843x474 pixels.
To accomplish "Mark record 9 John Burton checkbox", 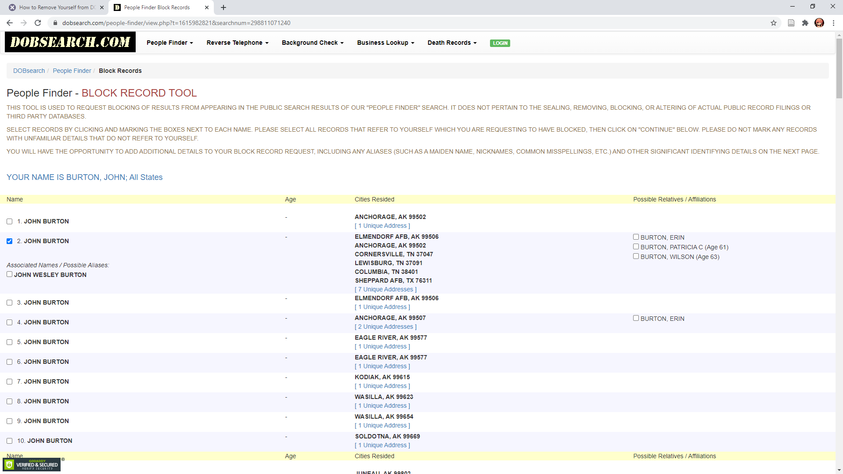I will click(9, 421).
